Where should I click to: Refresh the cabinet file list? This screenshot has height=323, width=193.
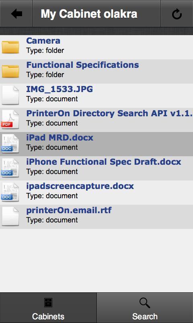177,14
